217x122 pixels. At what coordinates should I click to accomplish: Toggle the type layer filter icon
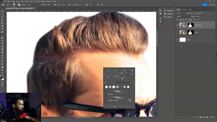[193, 13]
